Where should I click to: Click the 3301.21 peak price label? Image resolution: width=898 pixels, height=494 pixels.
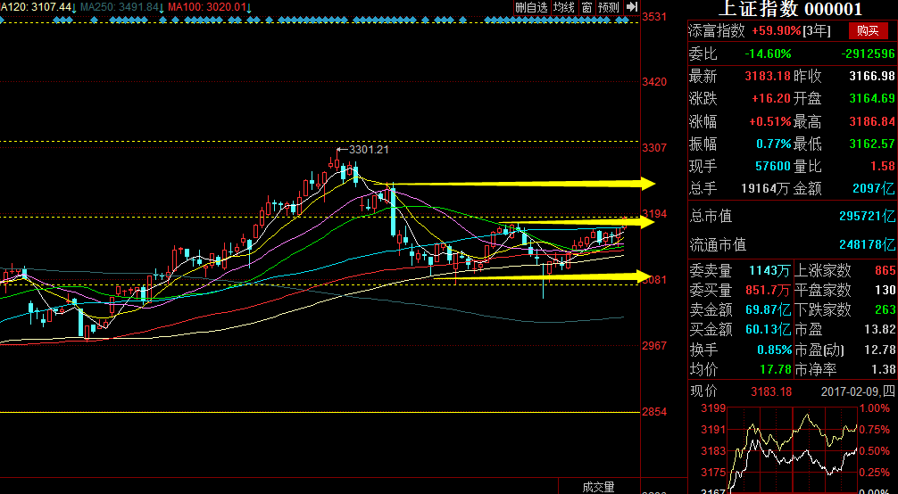369,150
